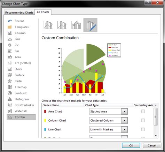Choose the Treemap chart category icon
Image resolution: width=165 pixels, height=152 pixels.
(x=10, y=87)
